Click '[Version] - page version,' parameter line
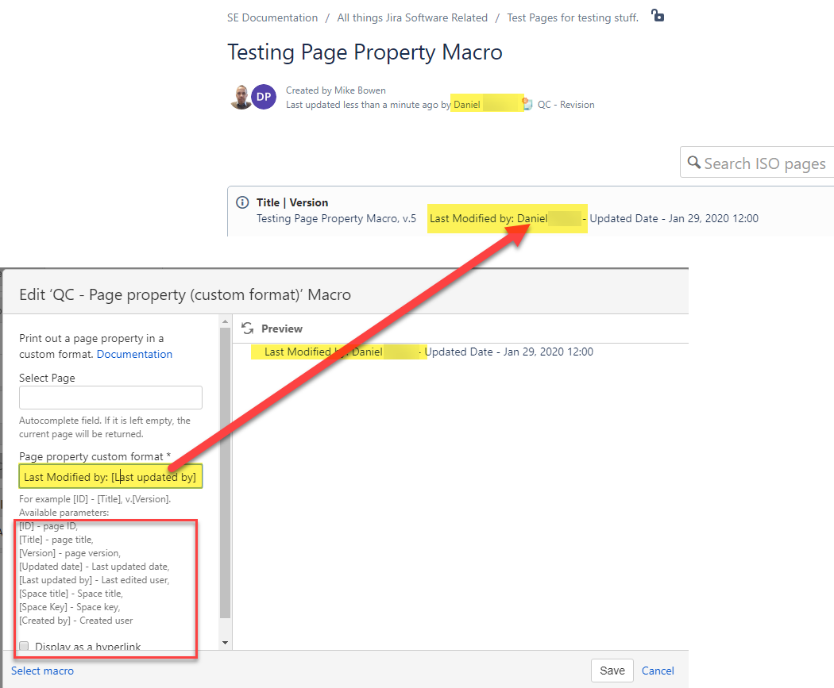The height and width of the screenshot is (688, 834). pos(70,553)
